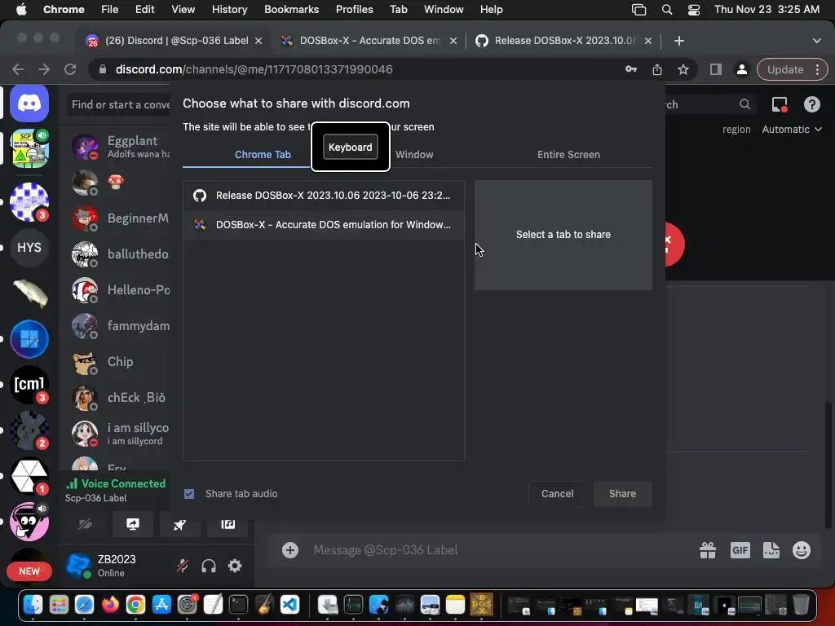The width and height of the screenshot is (835, 626).
Task: Click the plus attachment button
Action: coord(290,550)
